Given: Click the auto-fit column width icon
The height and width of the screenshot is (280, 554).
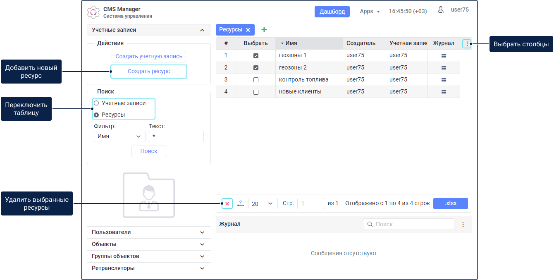Looking at the screenshot, I should [x=241, y=203].
